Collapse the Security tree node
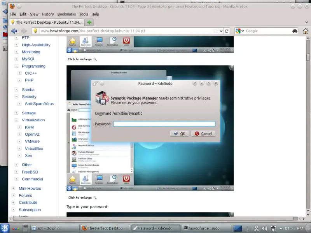311x233 pixels. pos(17,96)
